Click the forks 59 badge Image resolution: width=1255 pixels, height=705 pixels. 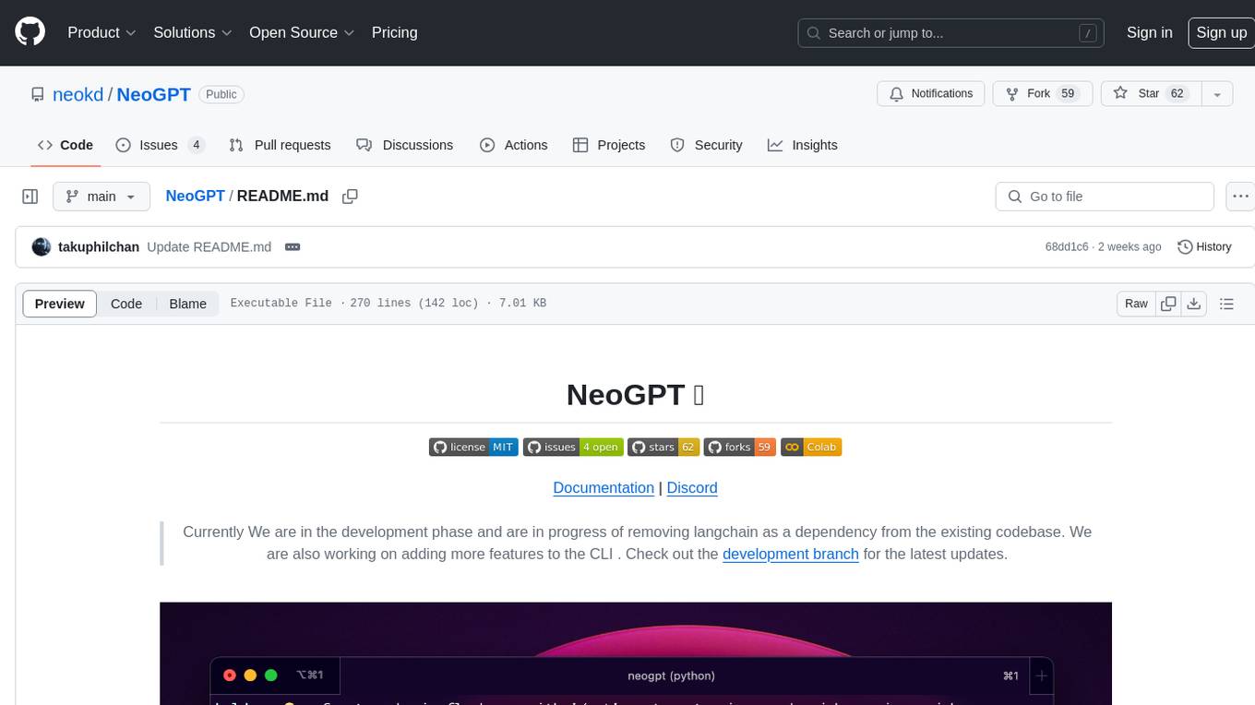[739, 448]
